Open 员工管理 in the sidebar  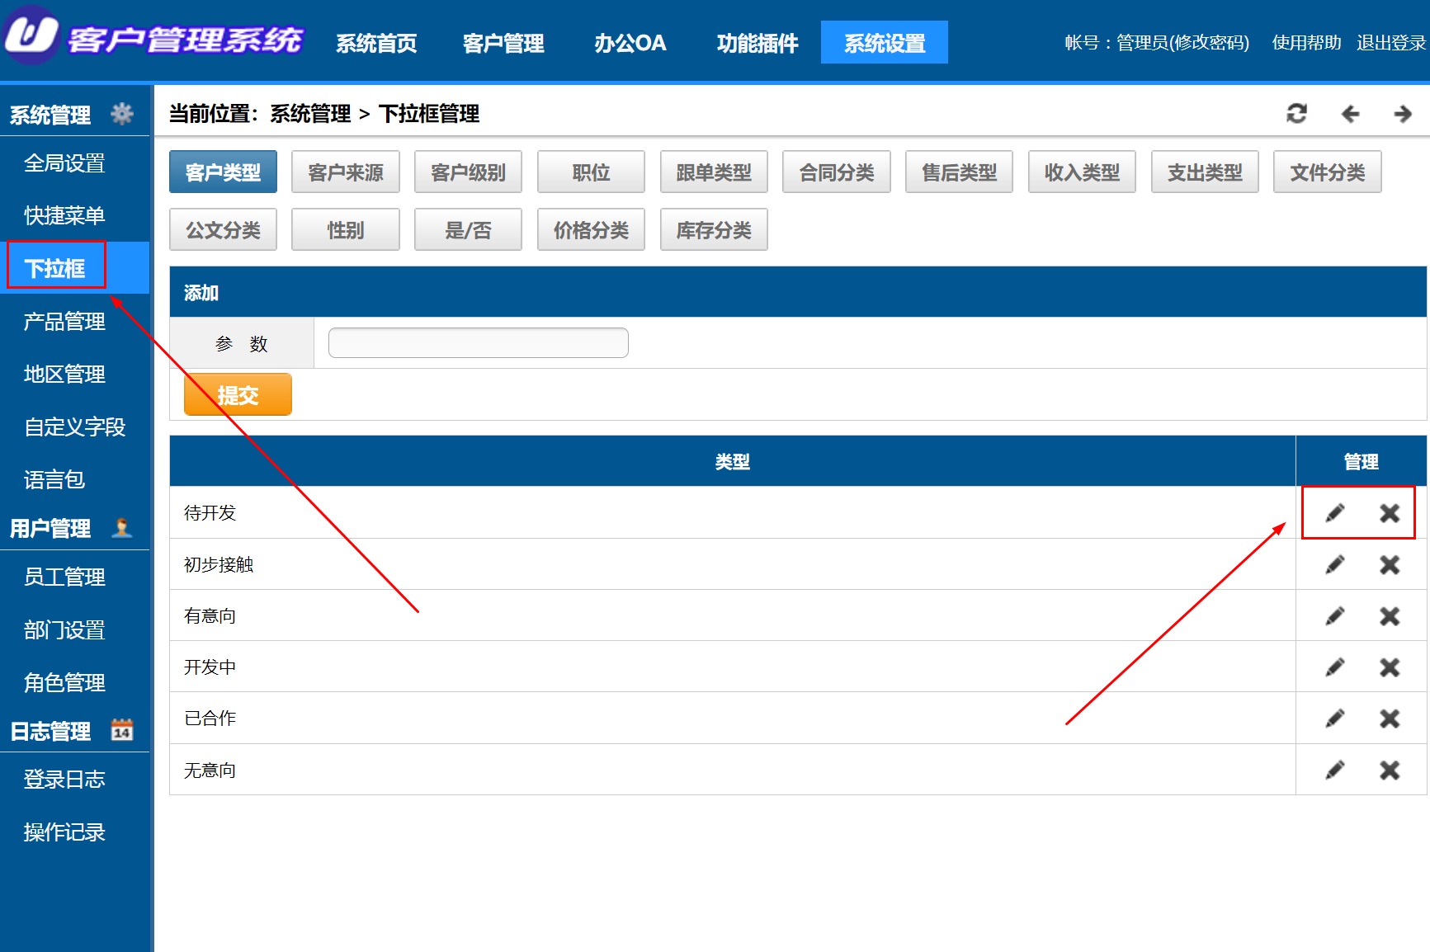(x=64, y=577)
